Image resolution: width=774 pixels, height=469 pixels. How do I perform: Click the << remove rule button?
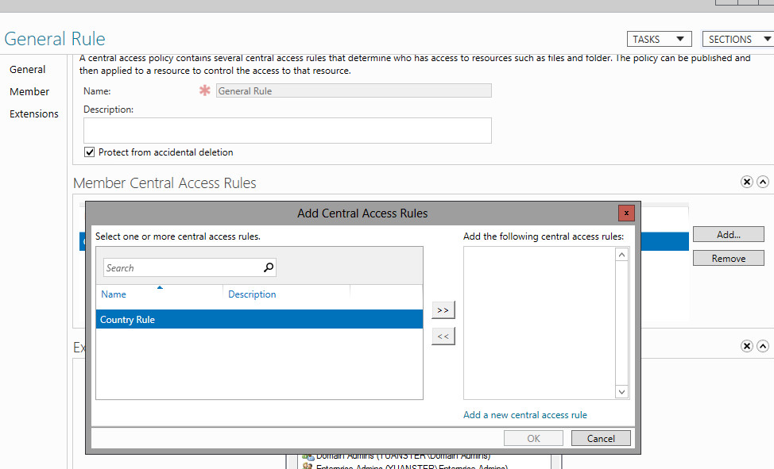point(443,336)
